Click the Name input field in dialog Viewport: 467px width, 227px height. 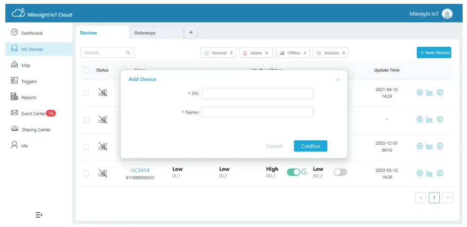click(x=258, y=112)
